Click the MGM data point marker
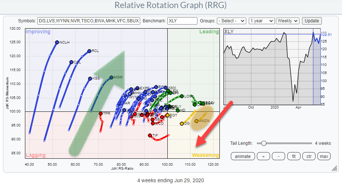342x184 pixels. (x=111, y=77)
